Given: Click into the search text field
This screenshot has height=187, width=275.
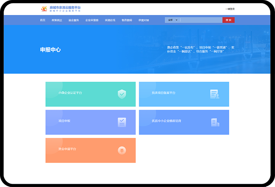Looking at the screenshot, I should click(201, 20).
